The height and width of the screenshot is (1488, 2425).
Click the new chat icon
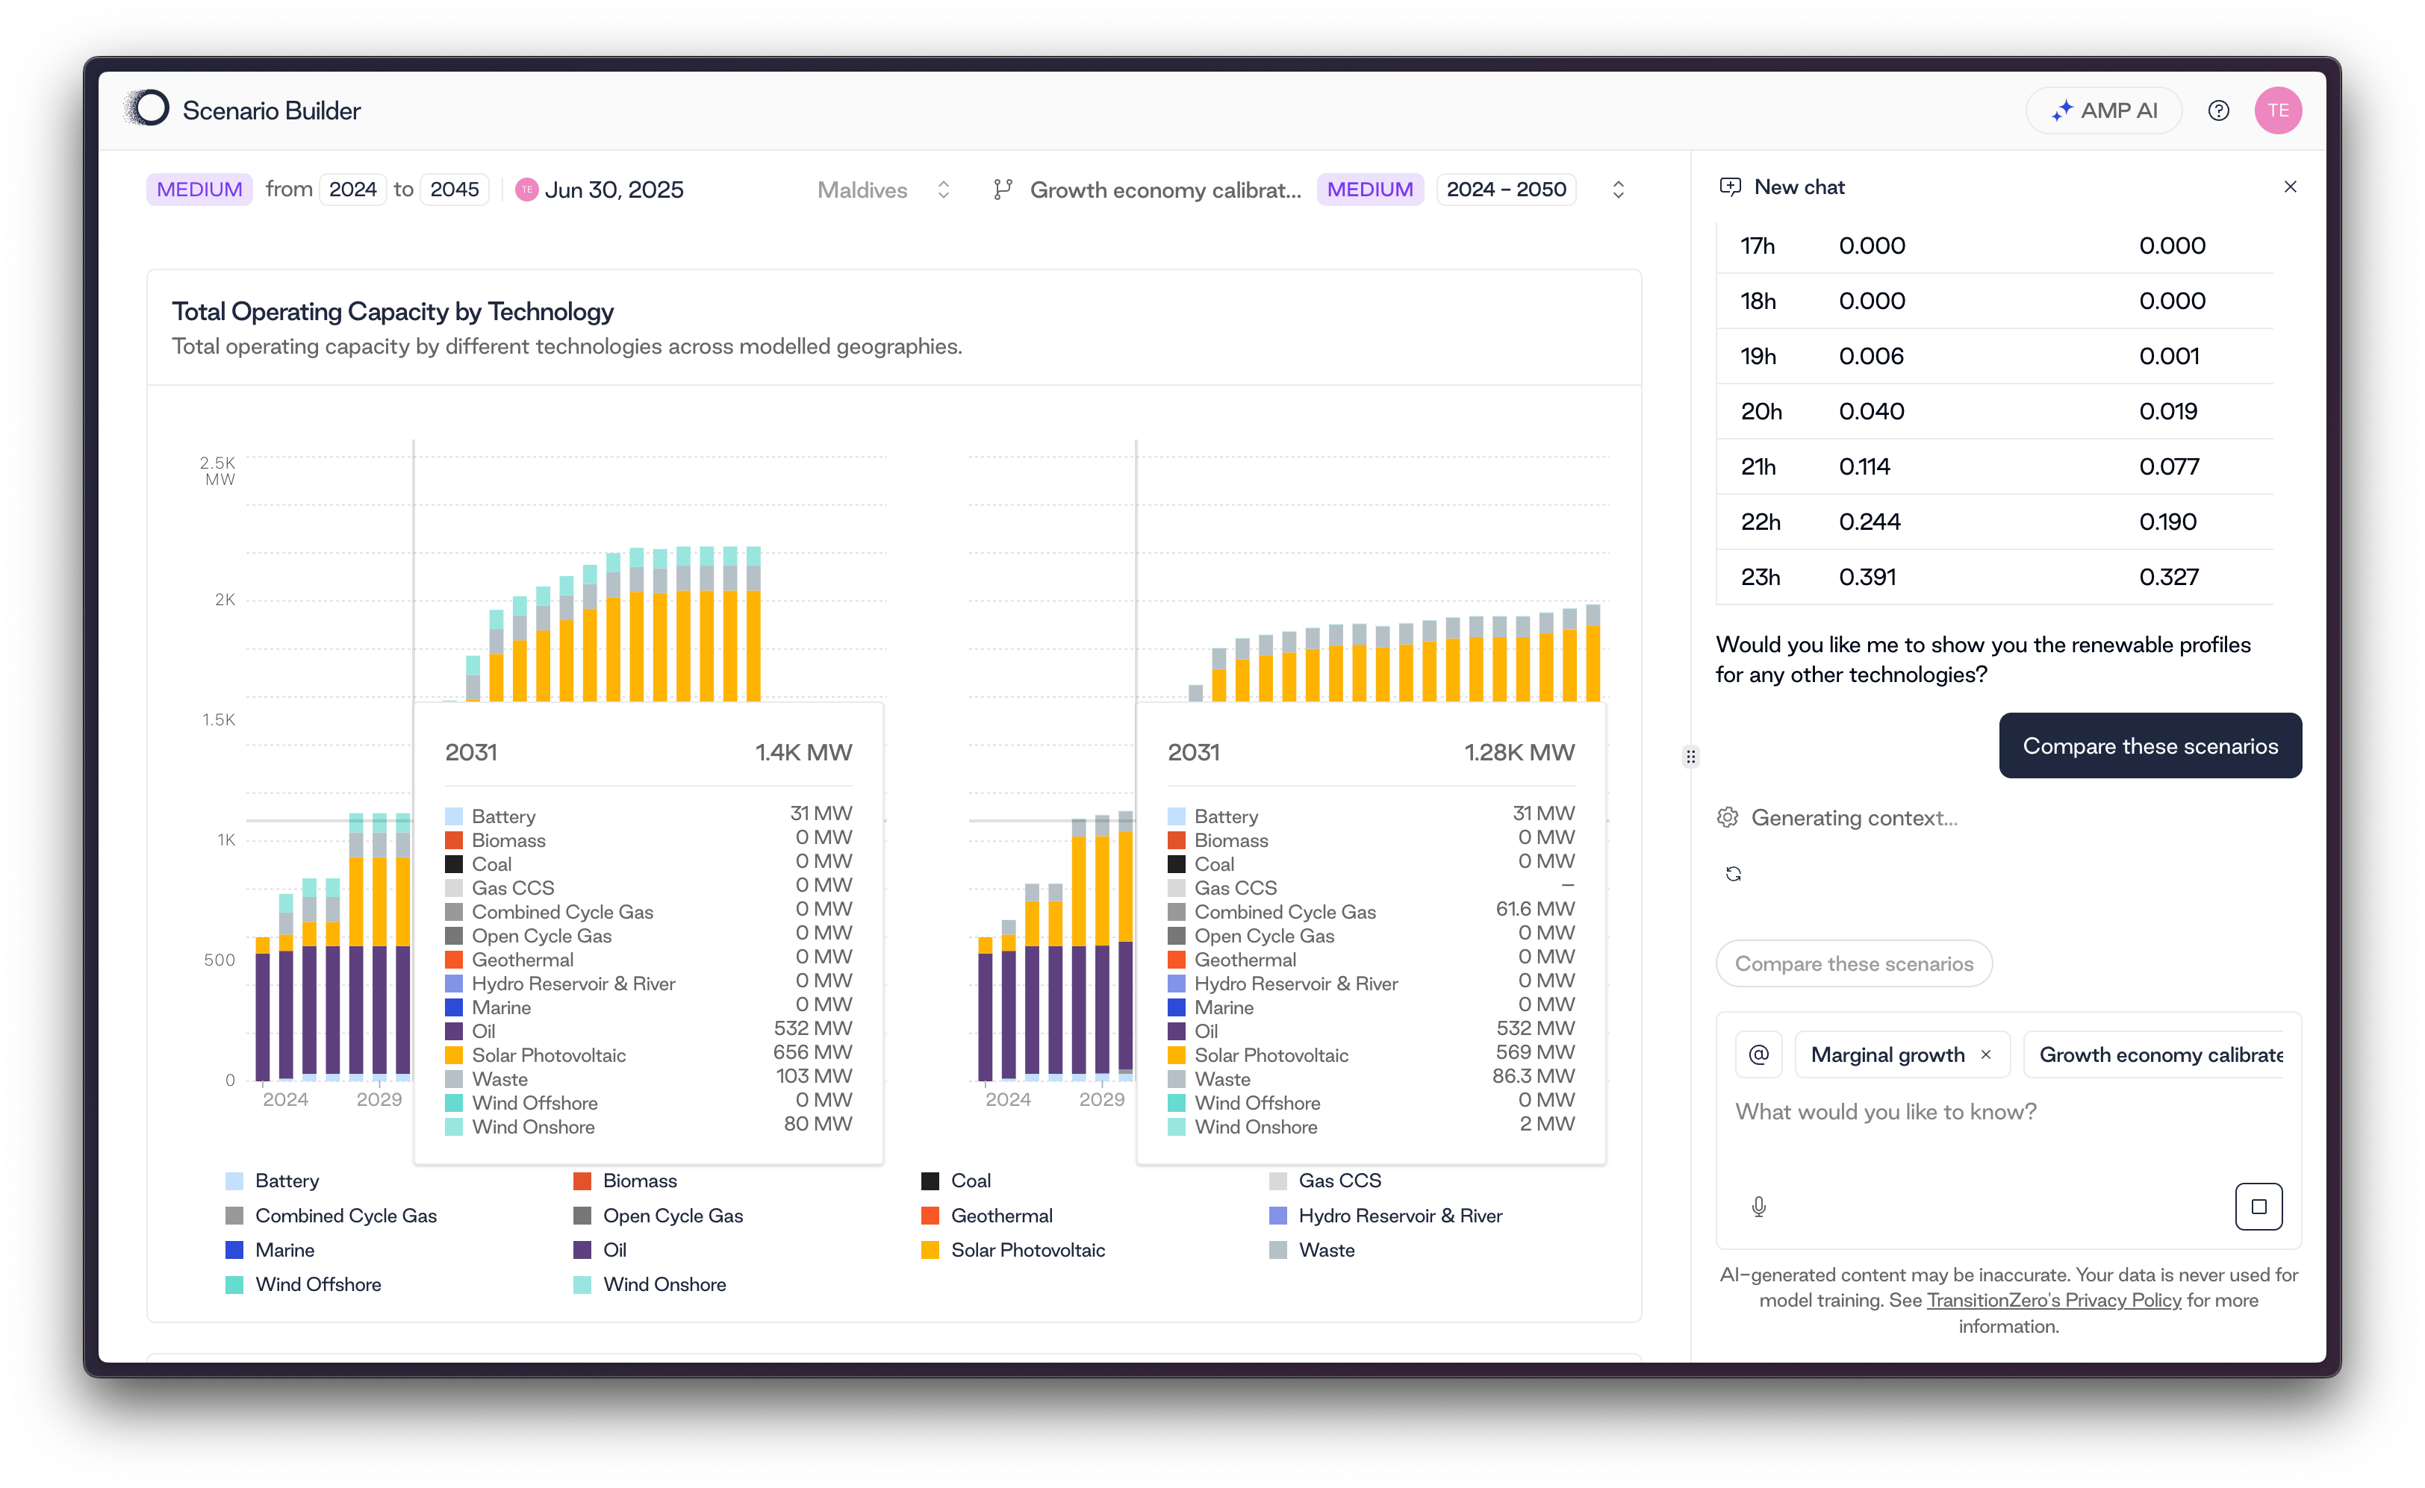1730,187
